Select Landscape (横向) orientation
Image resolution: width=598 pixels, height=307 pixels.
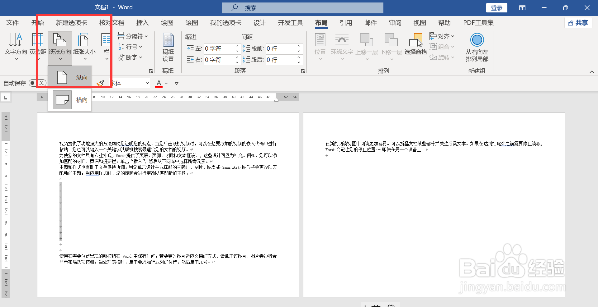(70, 100)
